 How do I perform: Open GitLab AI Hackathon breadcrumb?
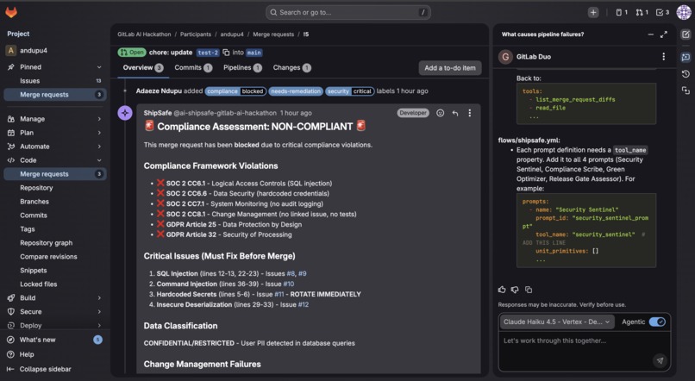[144, 34]
